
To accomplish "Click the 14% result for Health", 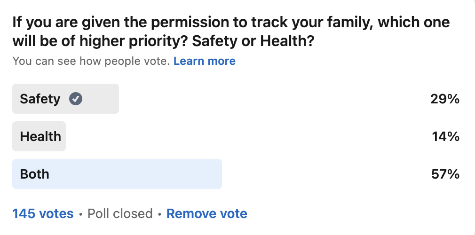I will 445,136.
